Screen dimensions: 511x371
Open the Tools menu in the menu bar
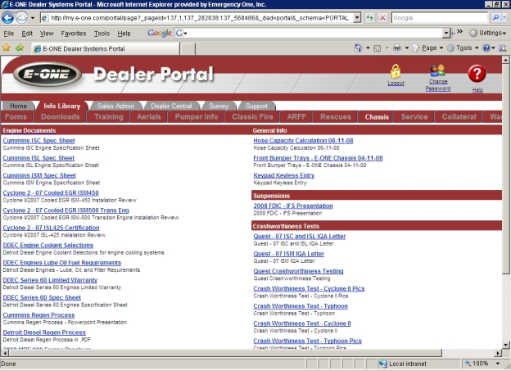(x=102, y=34)
